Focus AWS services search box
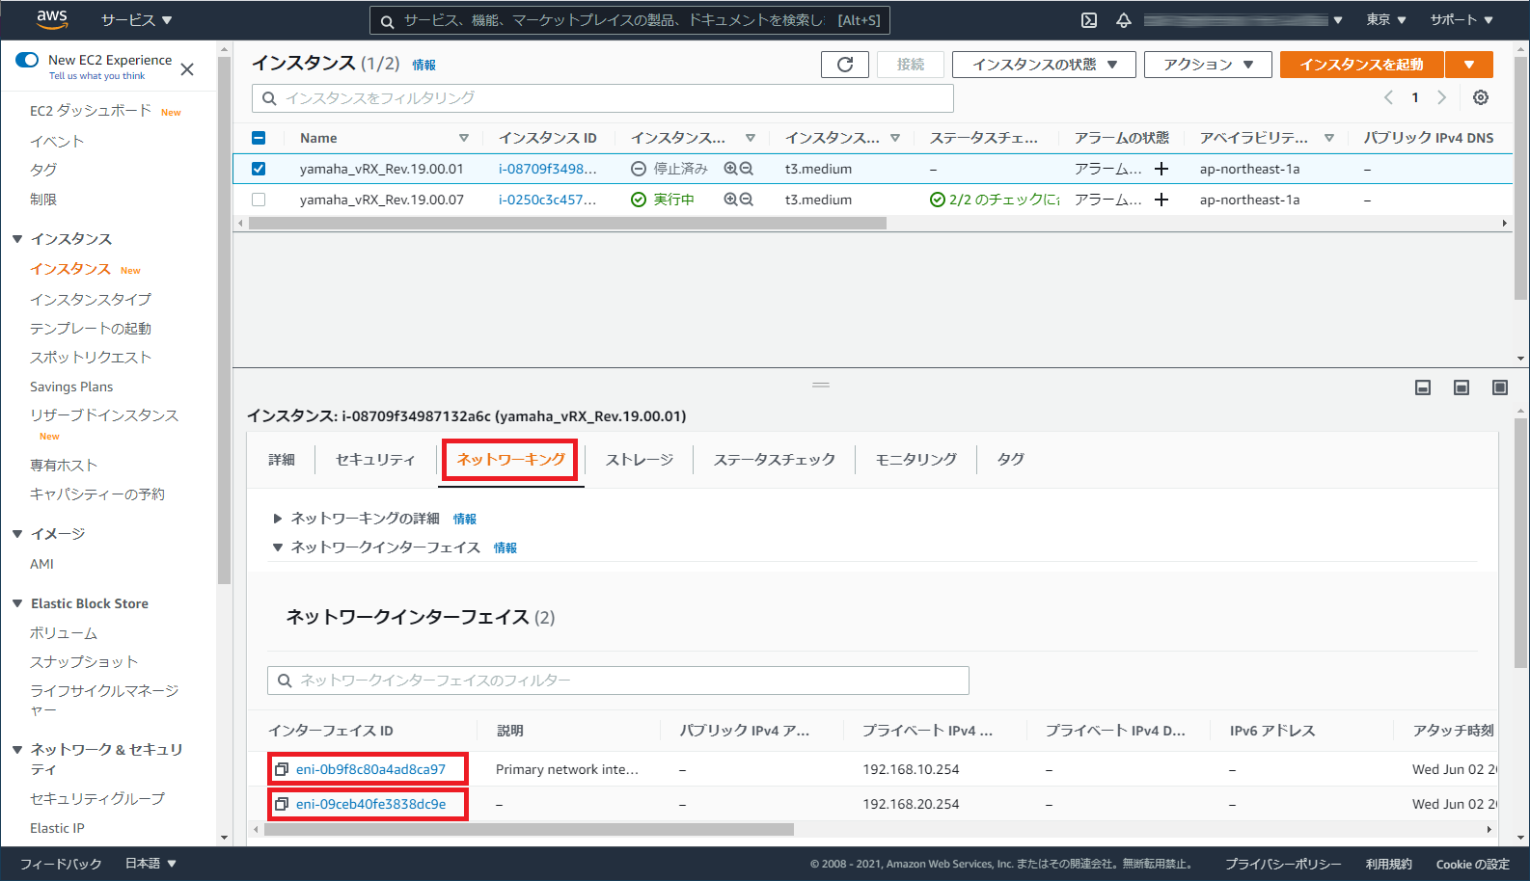The width and height of the screenshot is (1530, 881). [x=630, y=20]
